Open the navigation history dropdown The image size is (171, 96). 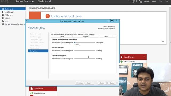pyautogui.click(x=10, y=1)
